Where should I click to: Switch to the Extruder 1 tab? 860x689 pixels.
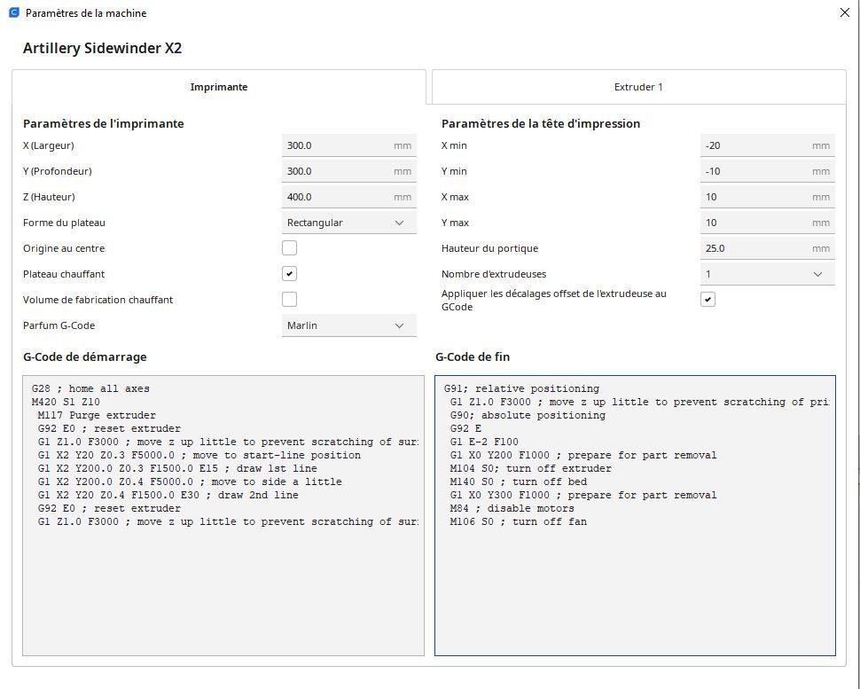click(x=639, y=87)
